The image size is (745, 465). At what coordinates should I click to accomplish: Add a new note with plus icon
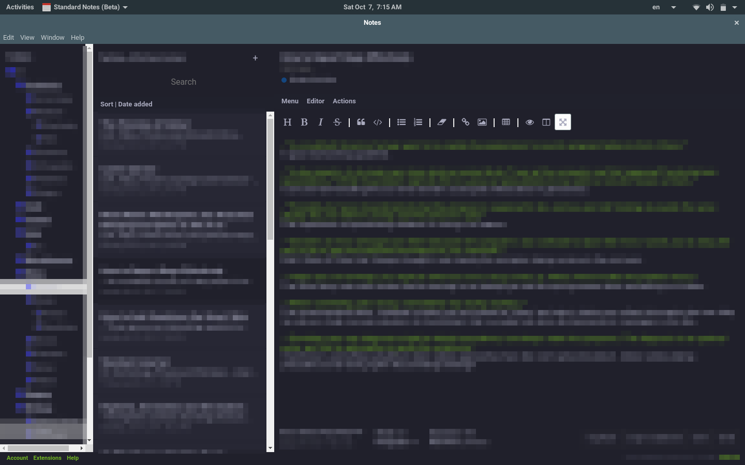(x=255, y=58)
